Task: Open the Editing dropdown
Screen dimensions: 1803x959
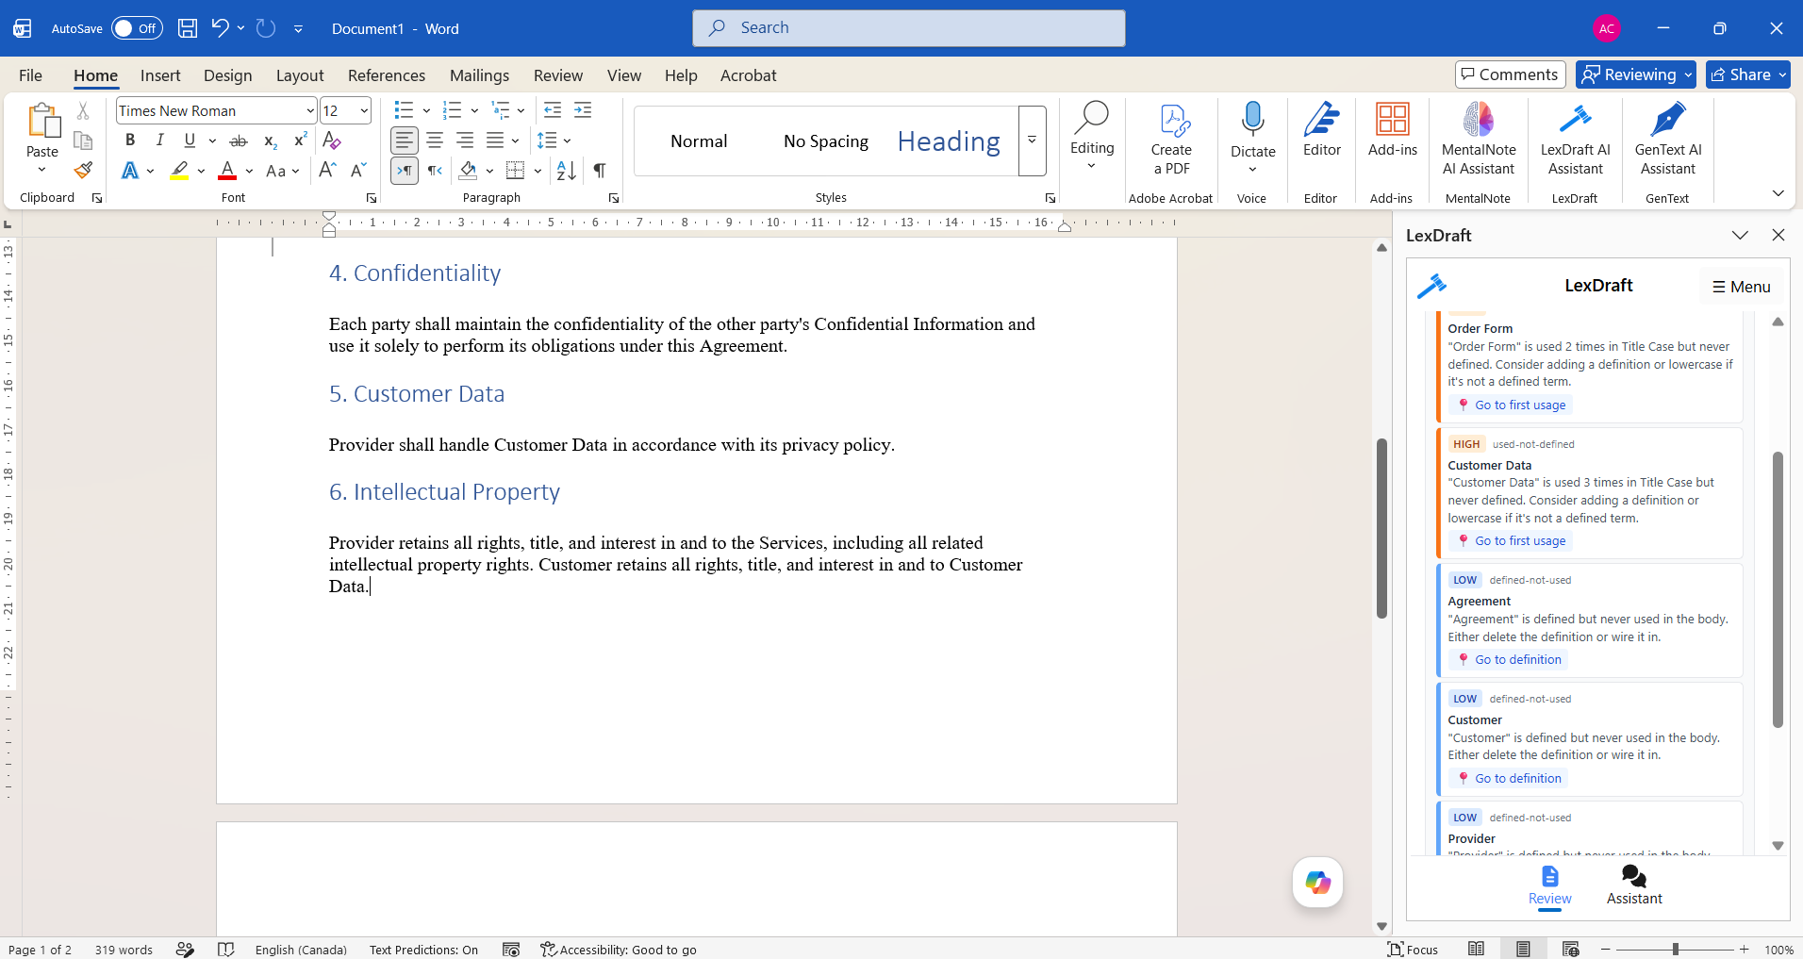Action: tap(1092, 137)
